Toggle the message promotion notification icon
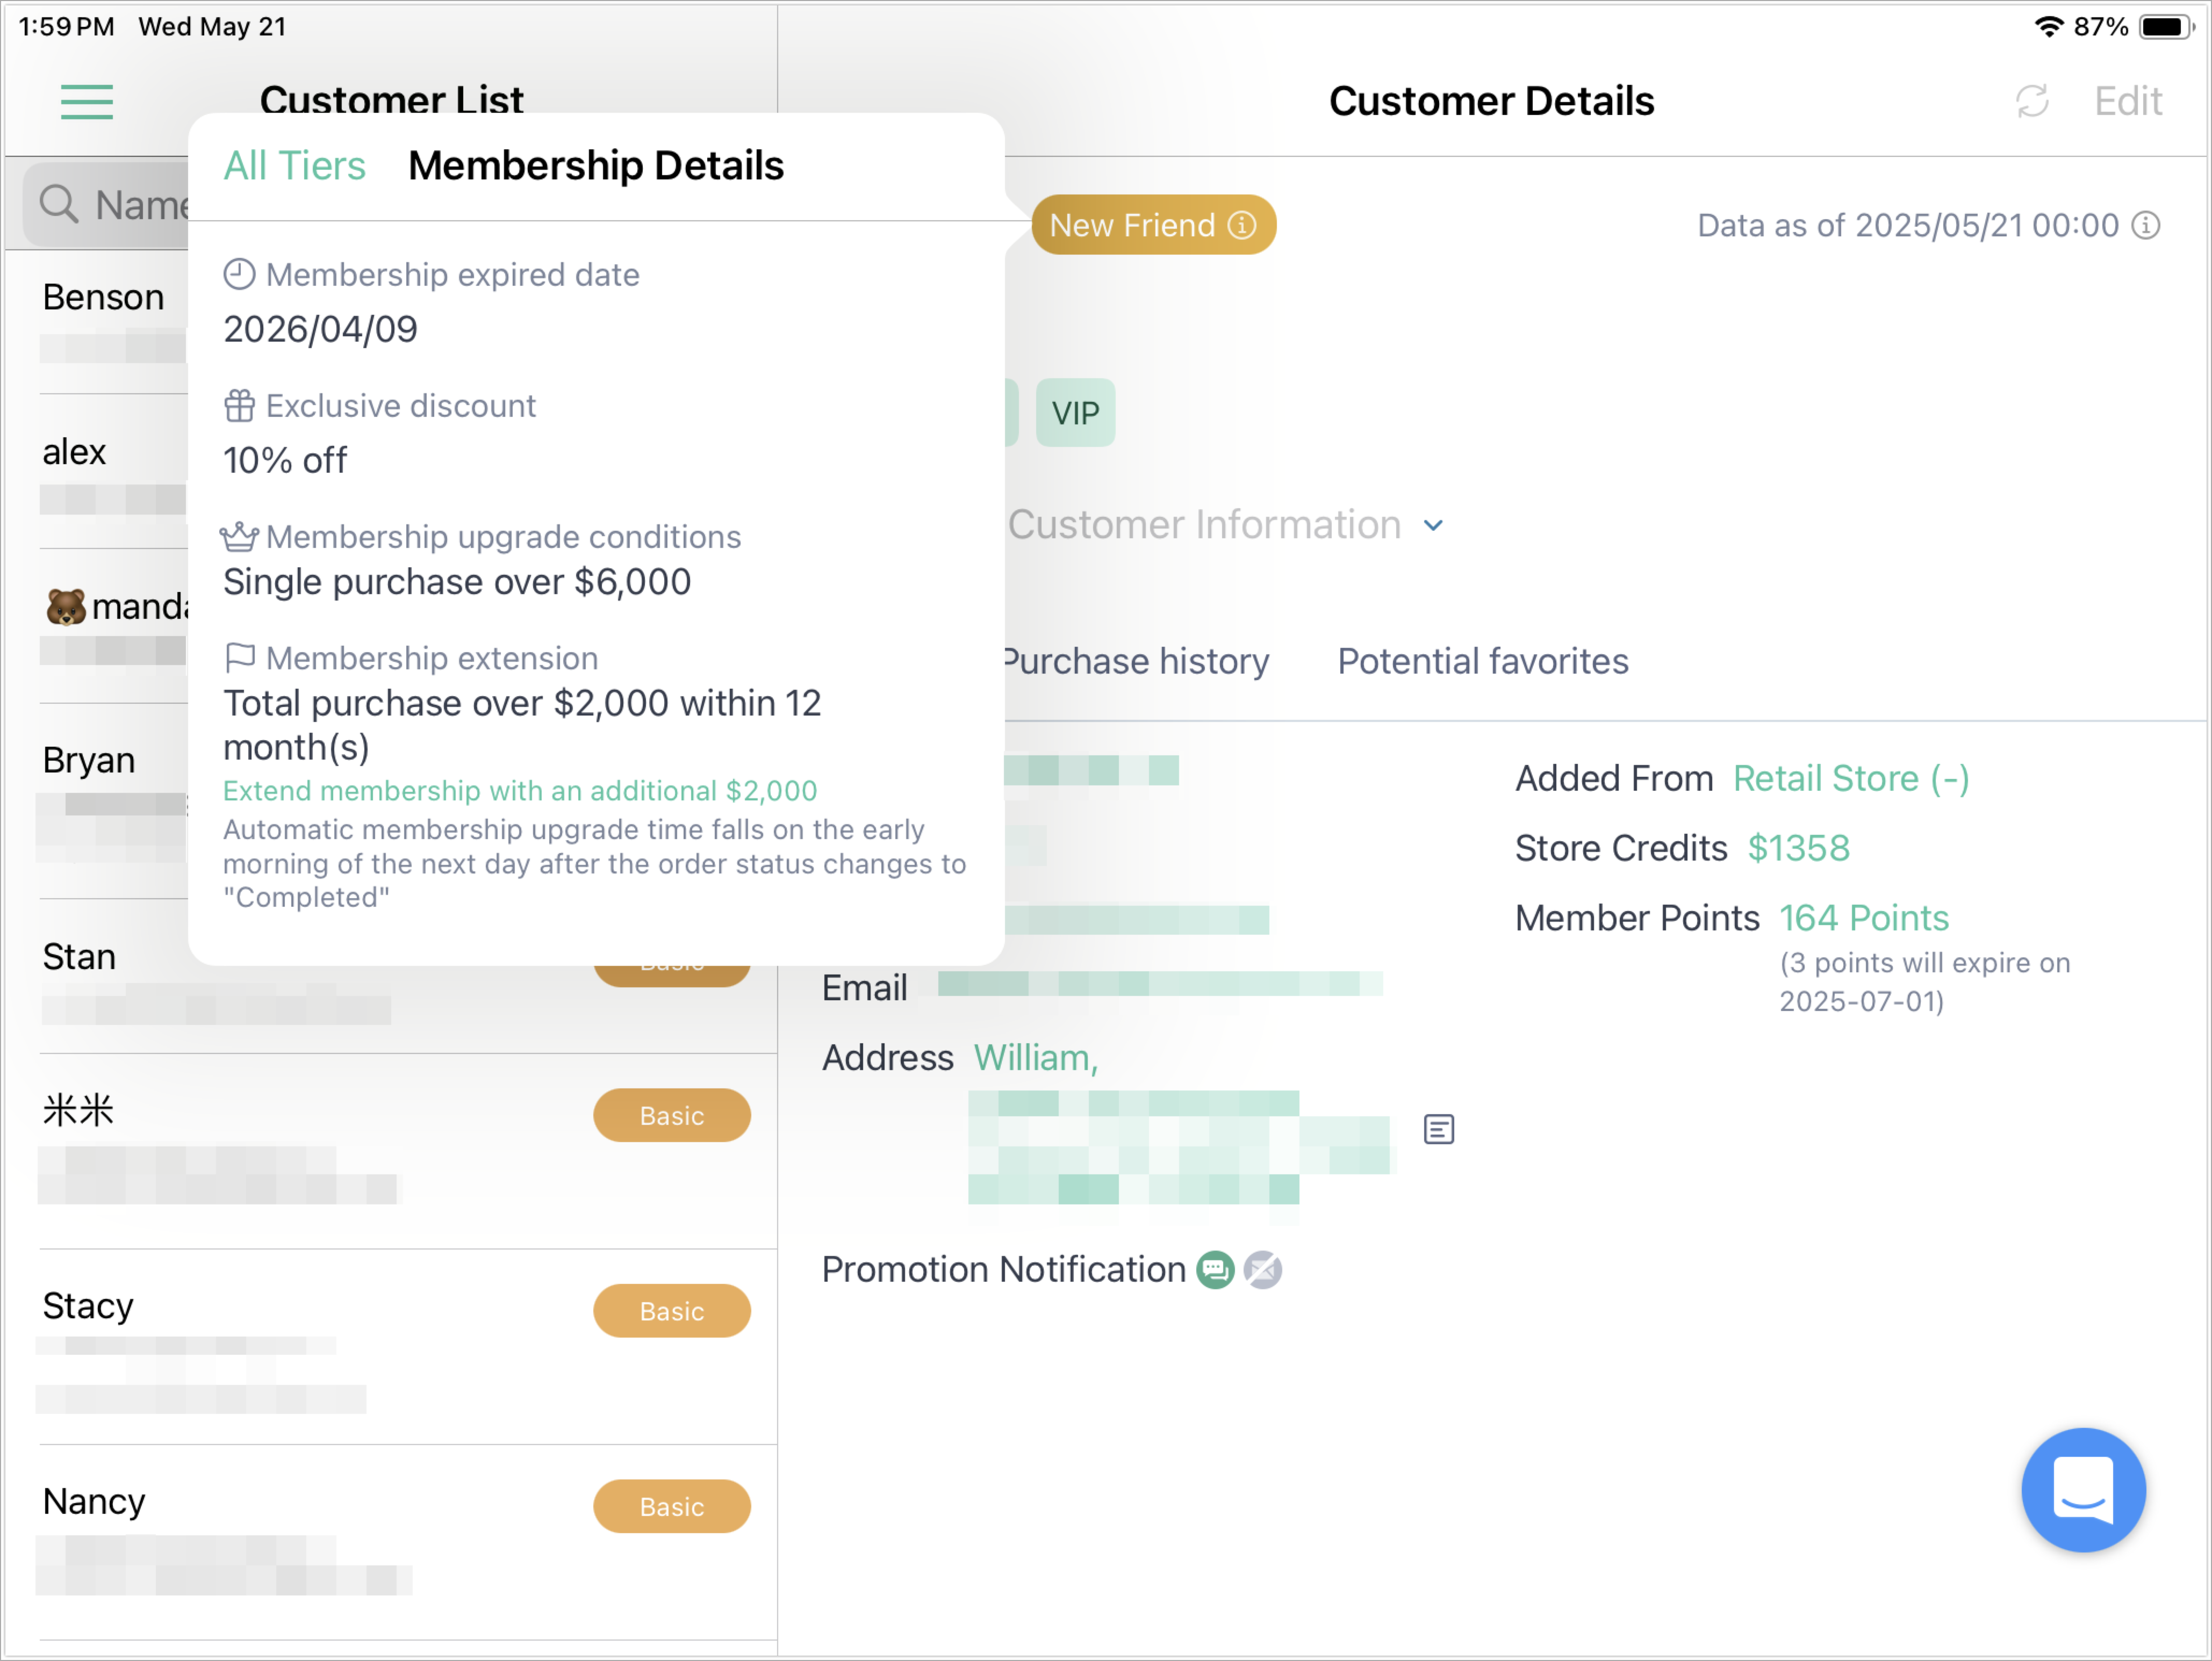Image resolution: width=2212 pixels, height=1661 pixels. coord(1215,1269)
